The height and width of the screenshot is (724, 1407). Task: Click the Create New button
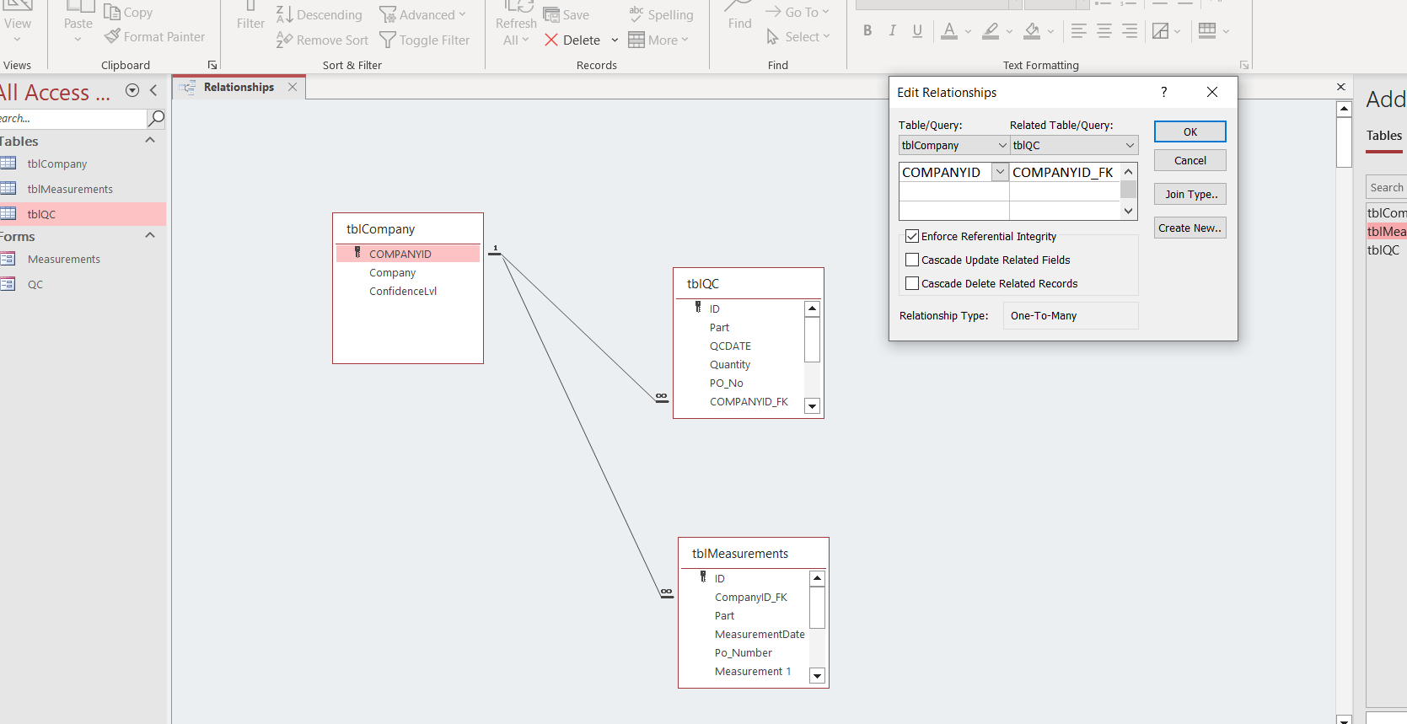tap(1190, 228)
